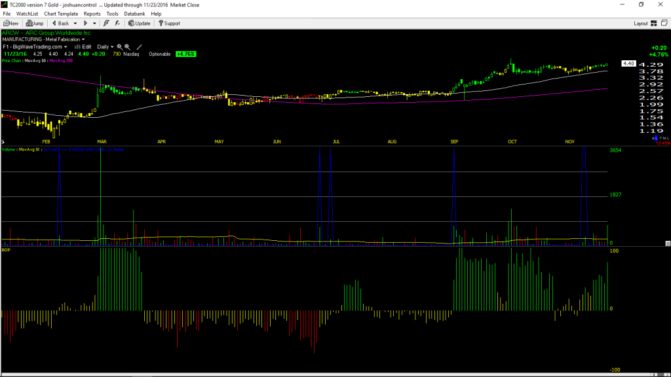
Task: Open the Tools menu
Action: coord(112,14)
